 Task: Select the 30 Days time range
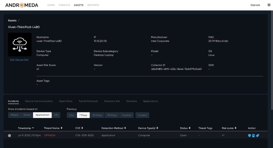[x=97, y=115]
